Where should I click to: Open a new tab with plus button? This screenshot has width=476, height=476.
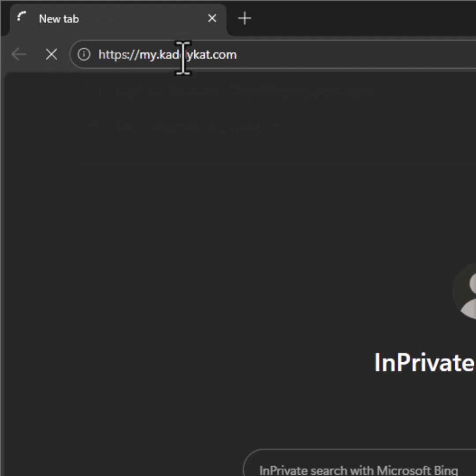point(244,19)
